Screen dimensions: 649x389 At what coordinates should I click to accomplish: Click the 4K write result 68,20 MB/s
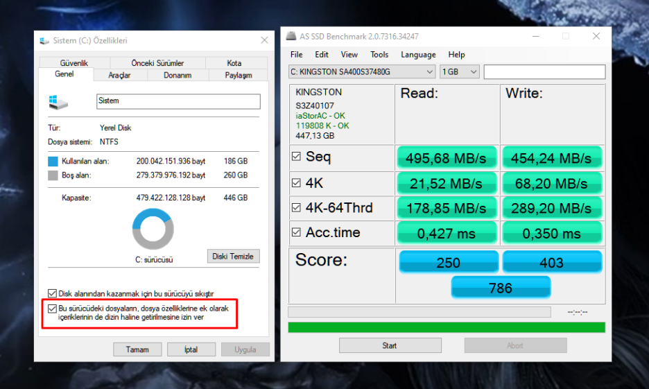tap(552, 183)
